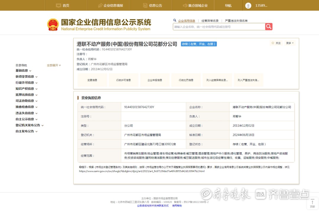Click the 行政处罚信息 button
319x211 pixels.
[x=186, y=80]
